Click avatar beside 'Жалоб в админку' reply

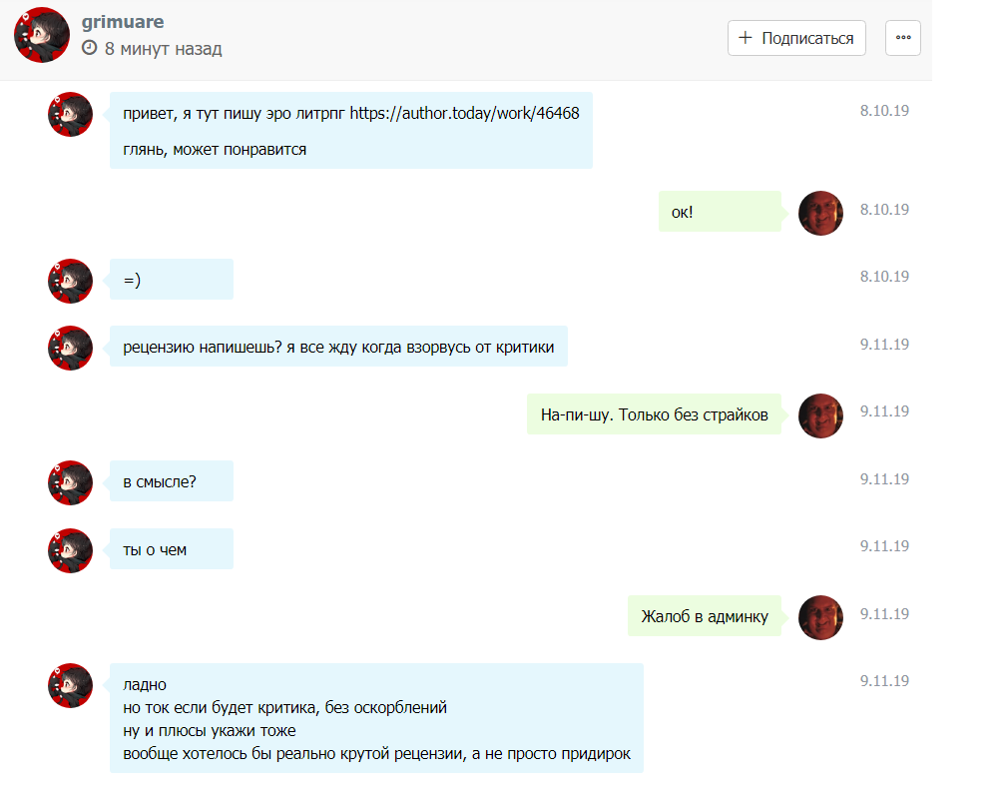pyautogui.click(x=820, y=617)
